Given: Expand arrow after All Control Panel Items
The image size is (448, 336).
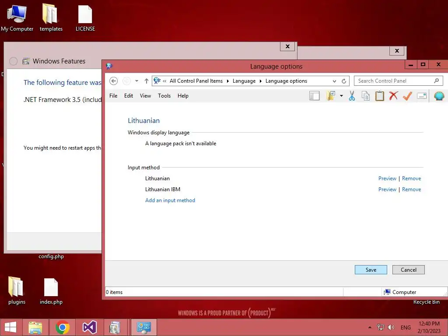Looking at the screenshot, I should click(x=227, y=81).
